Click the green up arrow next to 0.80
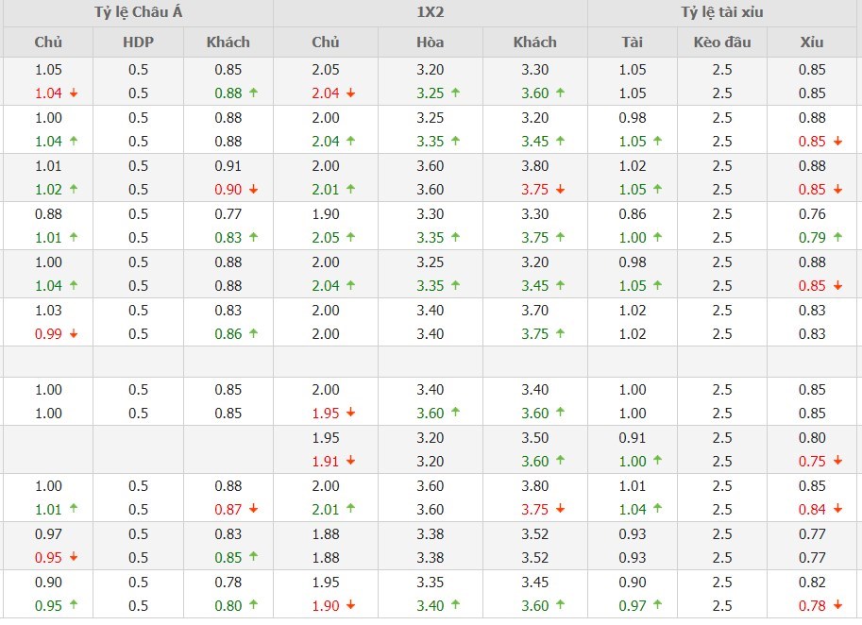 tap(253, 606)
